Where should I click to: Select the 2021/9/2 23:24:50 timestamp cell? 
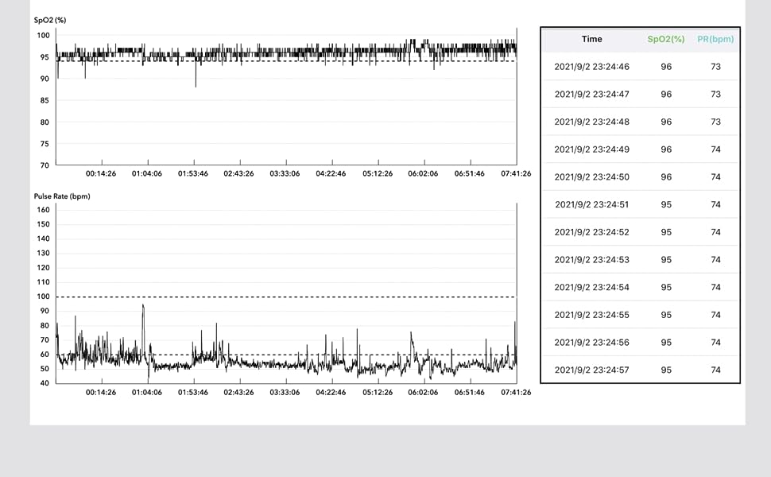click(x=591, y=176)
